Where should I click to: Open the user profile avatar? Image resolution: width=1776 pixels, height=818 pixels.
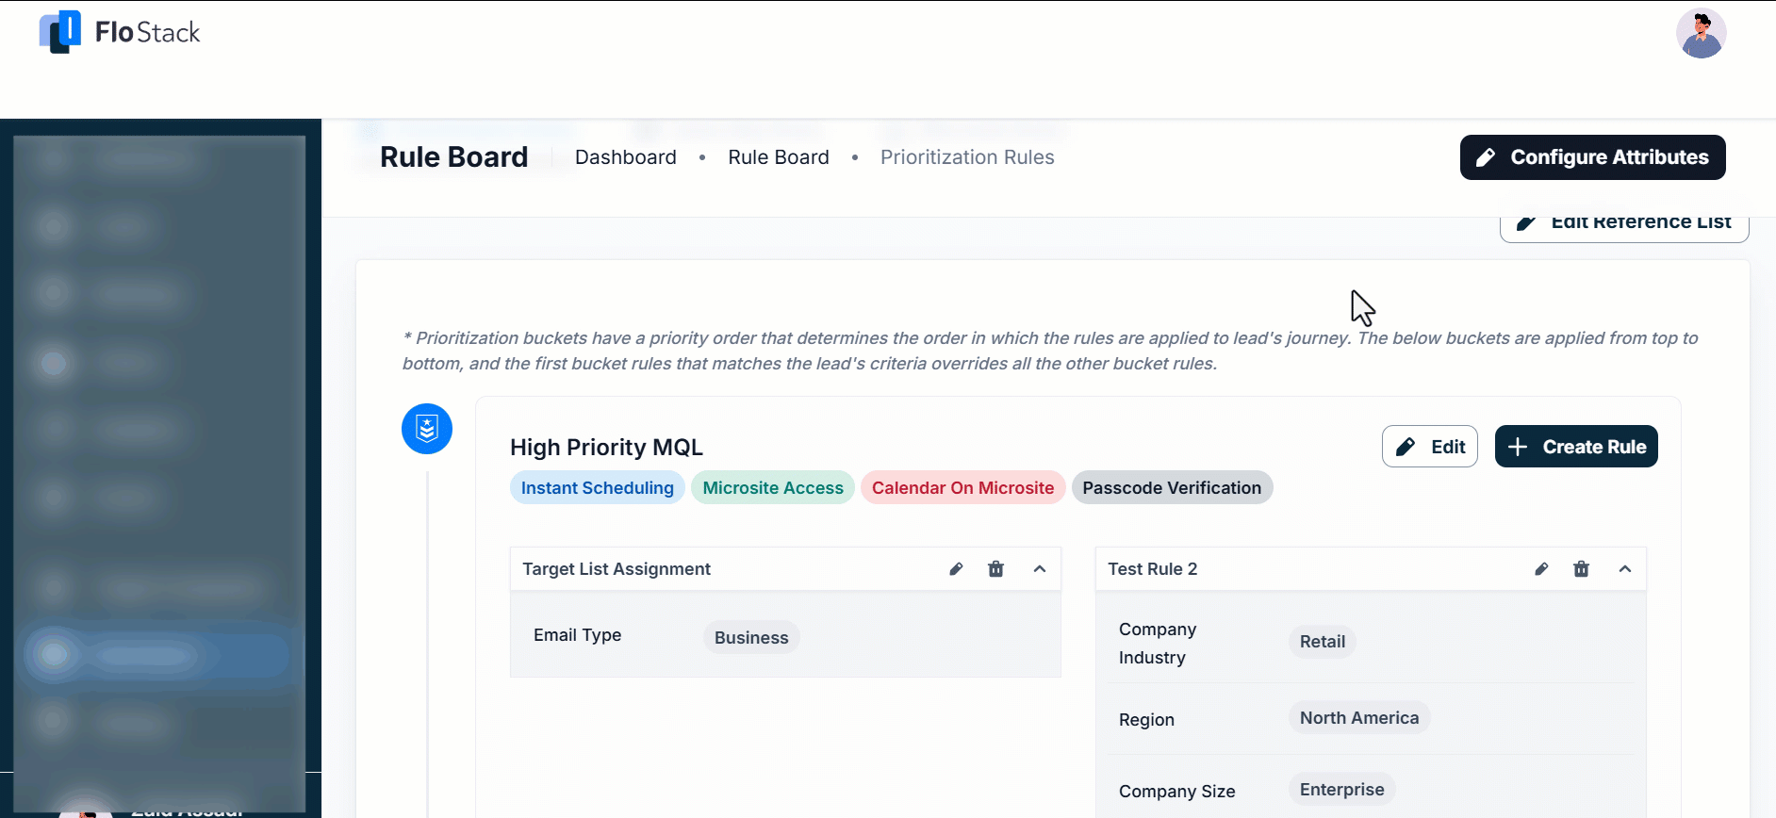click(x=1701, y=34)
